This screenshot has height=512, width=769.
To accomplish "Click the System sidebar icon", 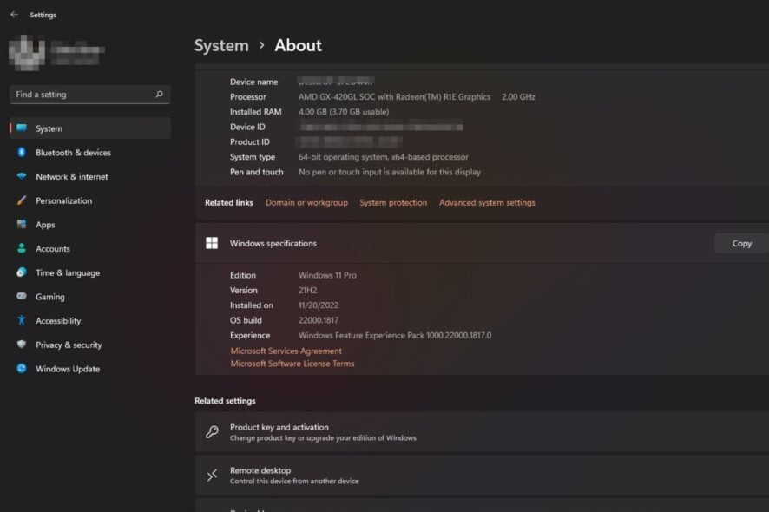I will [x=22, y=128].
